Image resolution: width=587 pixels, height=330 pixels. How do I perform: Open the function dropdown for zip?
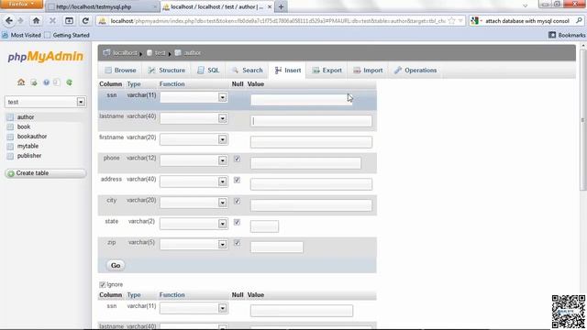click(194, 245)
